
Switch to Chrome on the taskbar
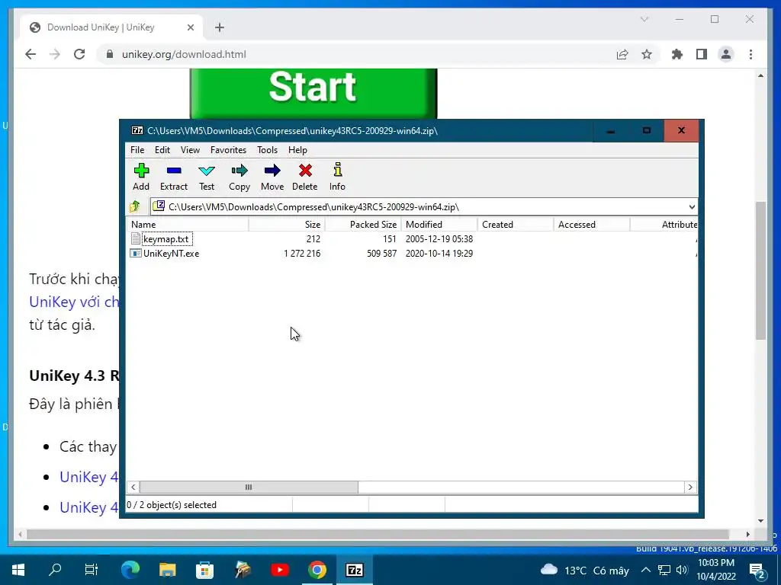(317, 570)
